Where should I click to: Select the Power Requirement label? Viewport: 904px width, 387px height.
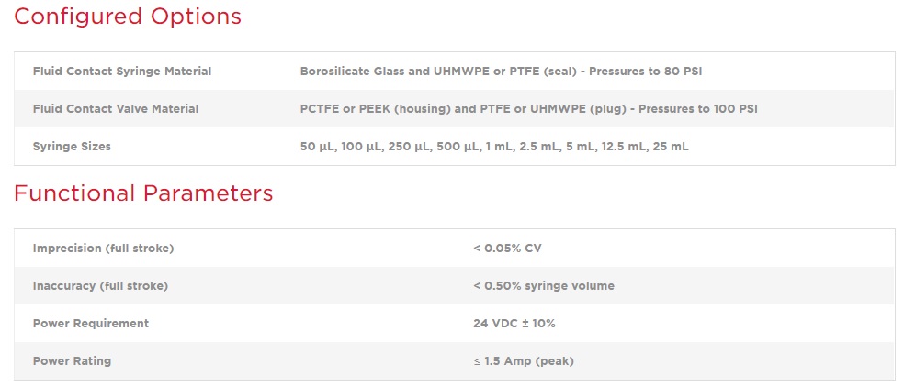click(x=91, y=323)
